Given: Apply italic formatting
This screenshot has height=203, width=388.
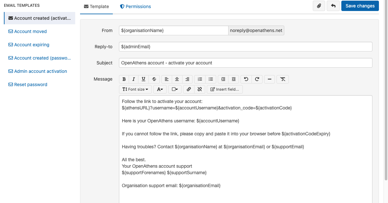Looking at the screenshot, I should [x=133, y=79].
